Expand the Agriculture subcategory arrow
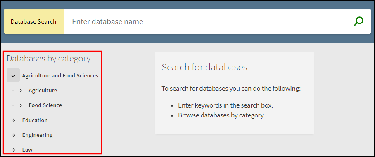This screenshot has height=157, width=375. [21, 91]
